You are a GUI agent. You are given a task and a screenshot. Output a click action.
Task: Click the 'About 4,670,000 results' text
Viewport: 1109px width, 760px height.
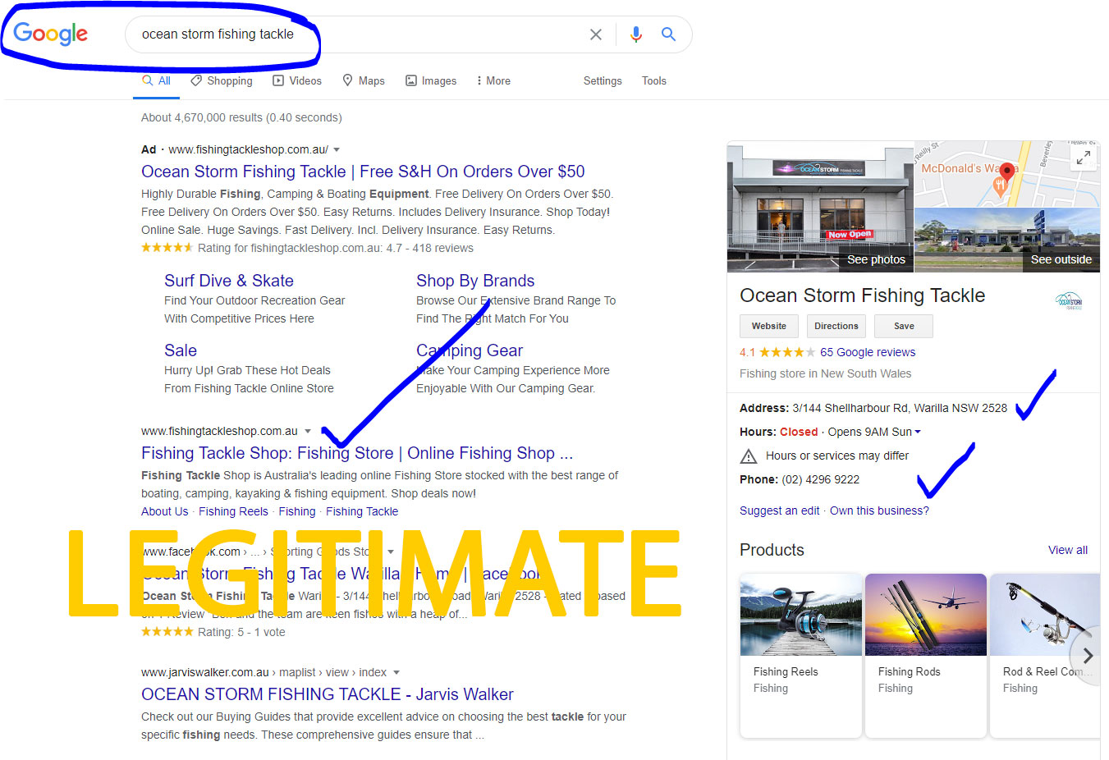[241, 117]
